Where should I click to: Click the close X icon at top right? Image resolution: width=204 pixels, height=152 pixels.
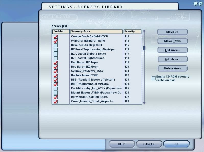pyautogui.click(x=200, y=4)
